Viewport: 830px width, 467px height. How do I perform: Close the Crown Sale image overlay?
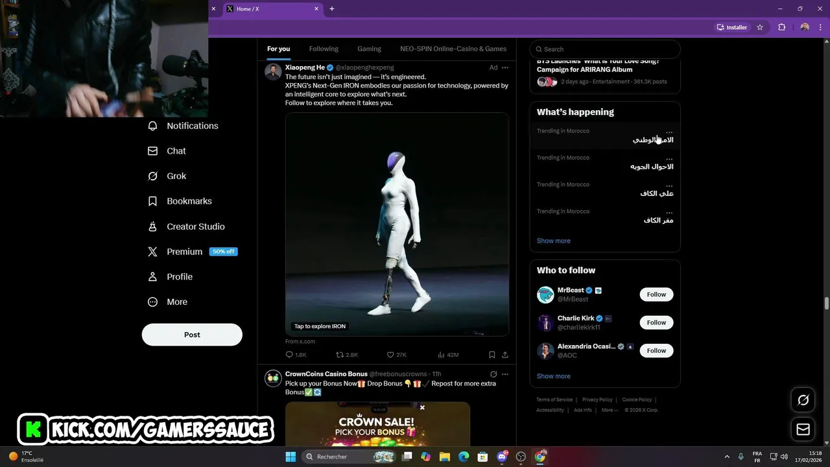[x=422, y=407]
